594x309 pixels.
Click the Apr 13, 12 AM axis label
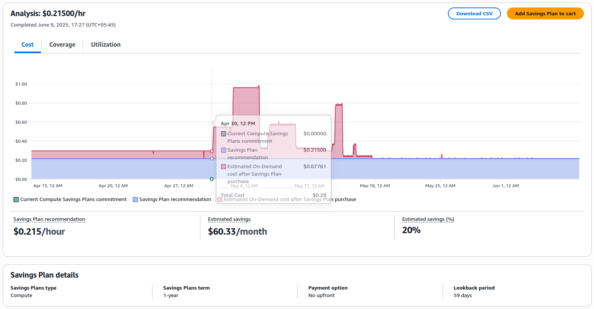point(48,186)
